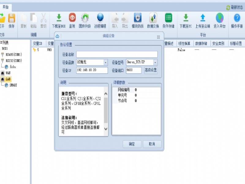This screenshot has height=184, width=245.
Task: Open 高级设置 advanced settings
Action: point(151,70)
